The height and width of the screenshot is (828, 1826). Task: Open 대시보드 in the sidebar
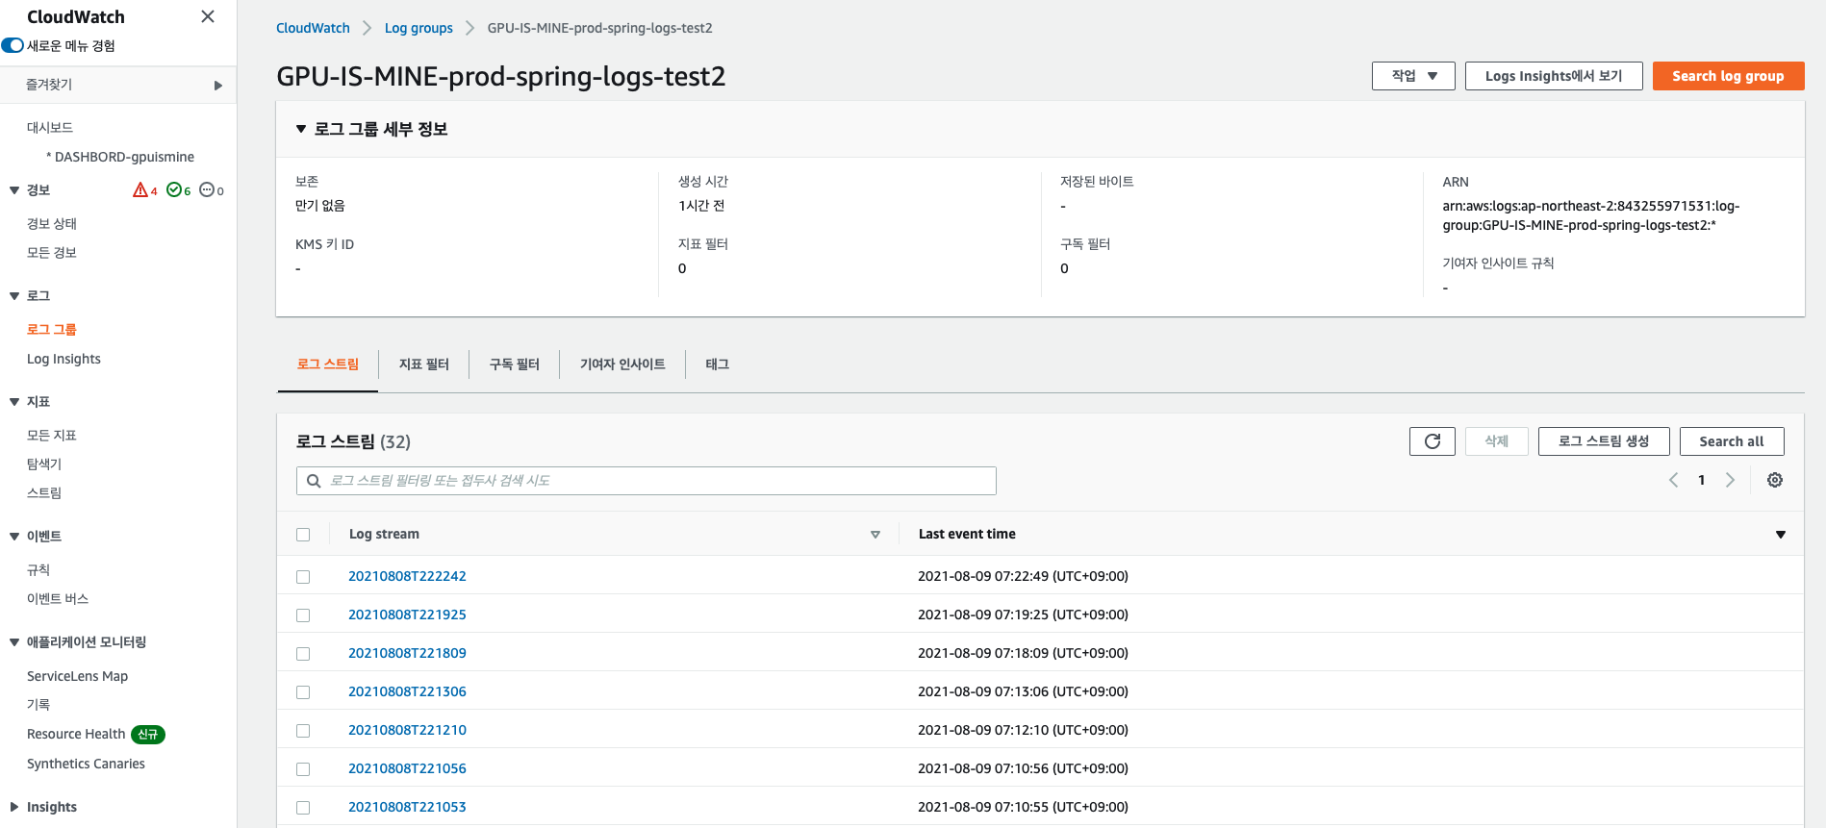(50, 128)
